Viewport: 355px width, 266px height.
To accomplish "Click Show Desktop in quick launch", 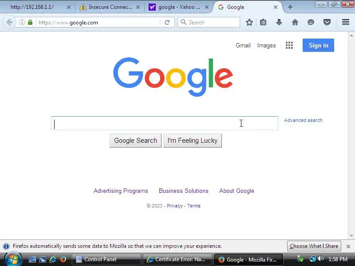I will [x=32, y=259].
